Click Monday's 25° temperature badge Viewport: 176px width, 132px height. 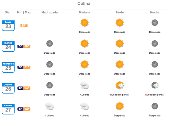(x=24, y=25)
